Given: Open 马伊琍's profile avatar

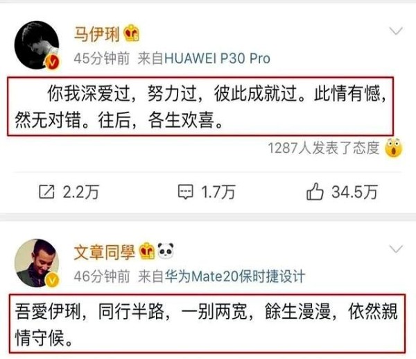Looking at the screenshot, I should coord(37,44).
